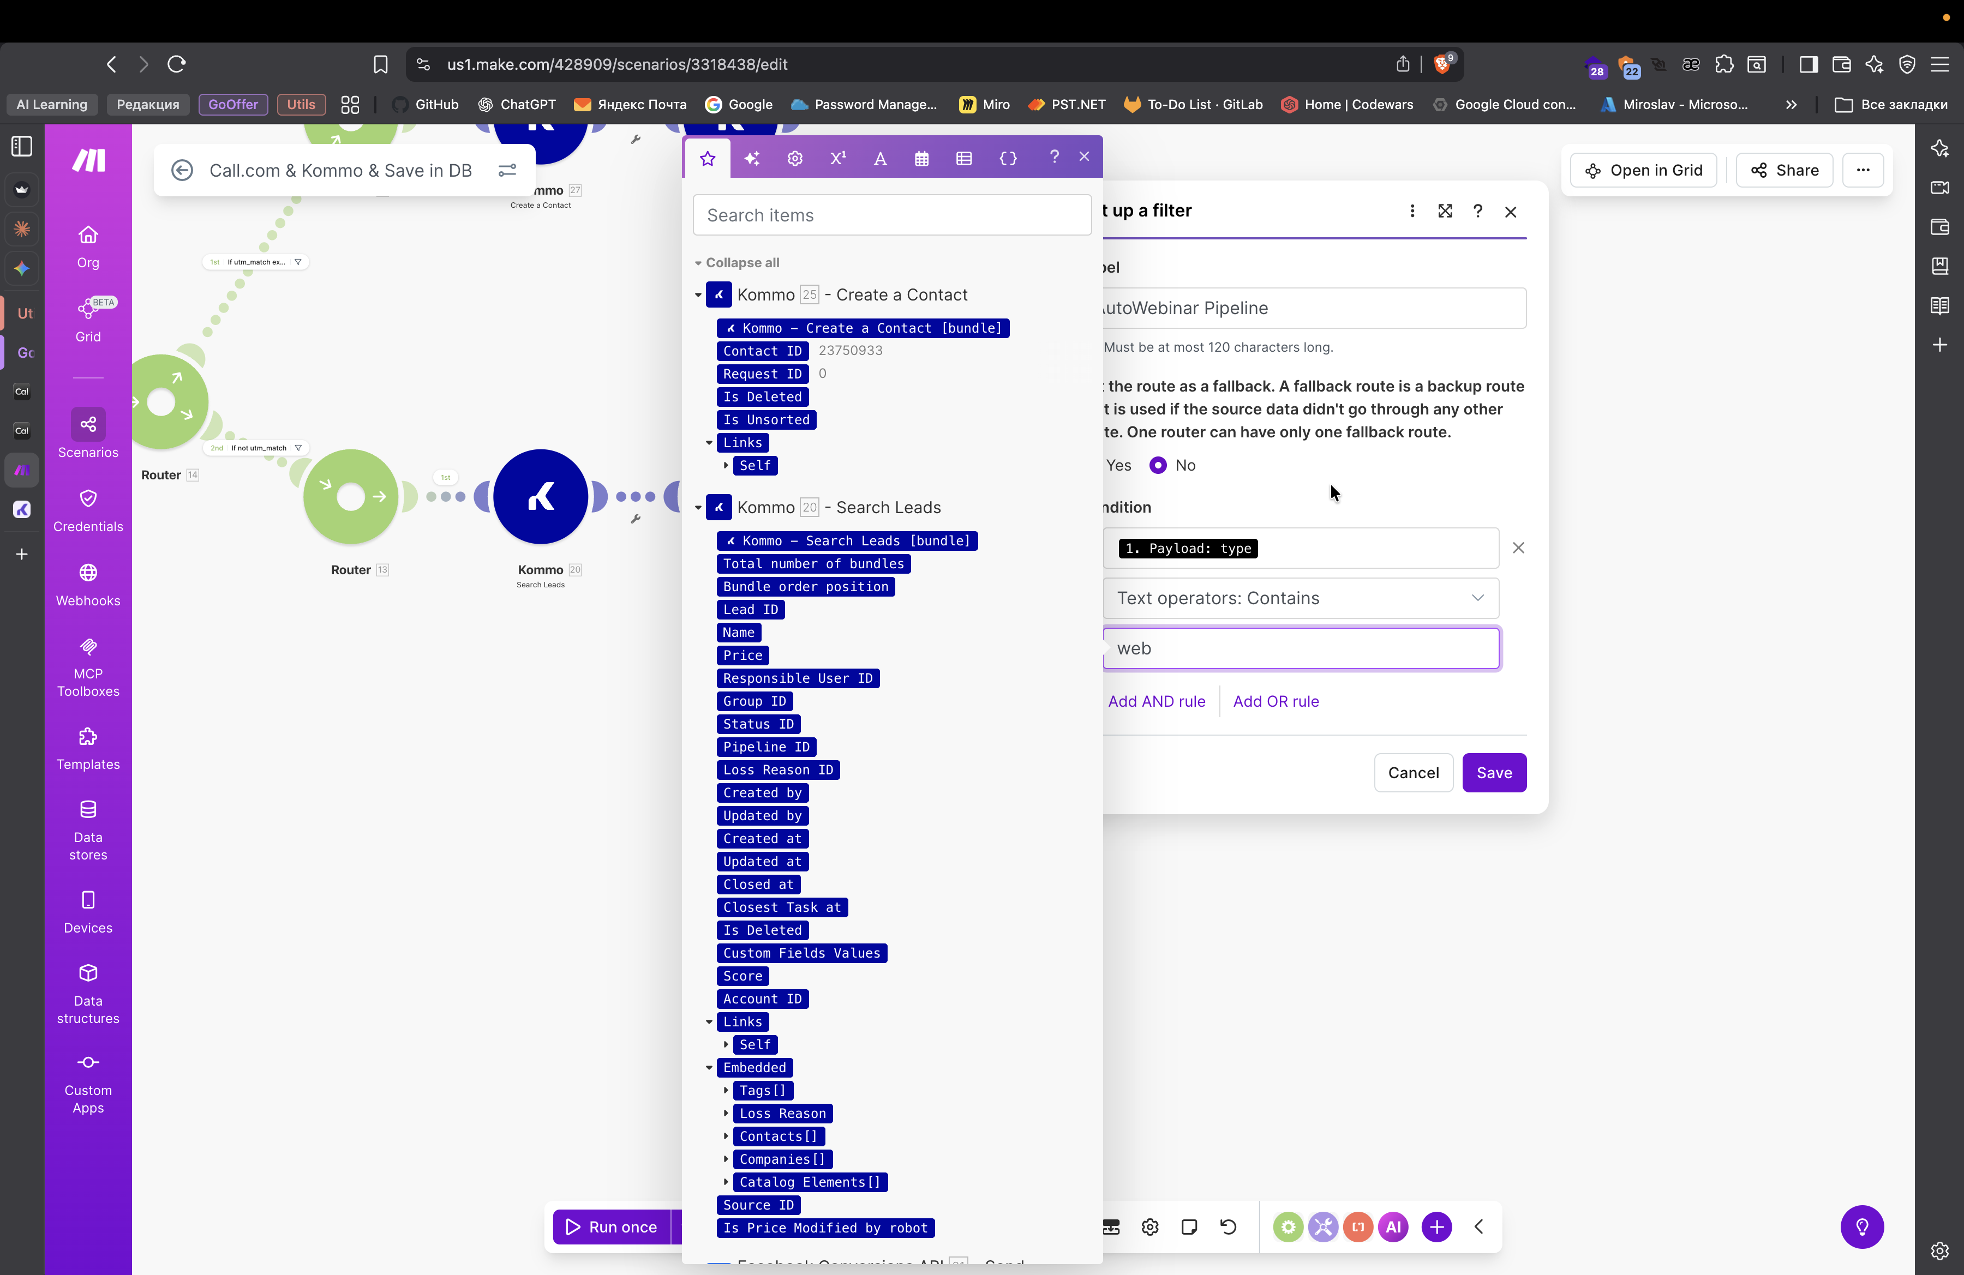1964x1275 pixels.
Task: Open the Webhooks sidebar section
Action: pyautogui.click(x=87, y=585)
